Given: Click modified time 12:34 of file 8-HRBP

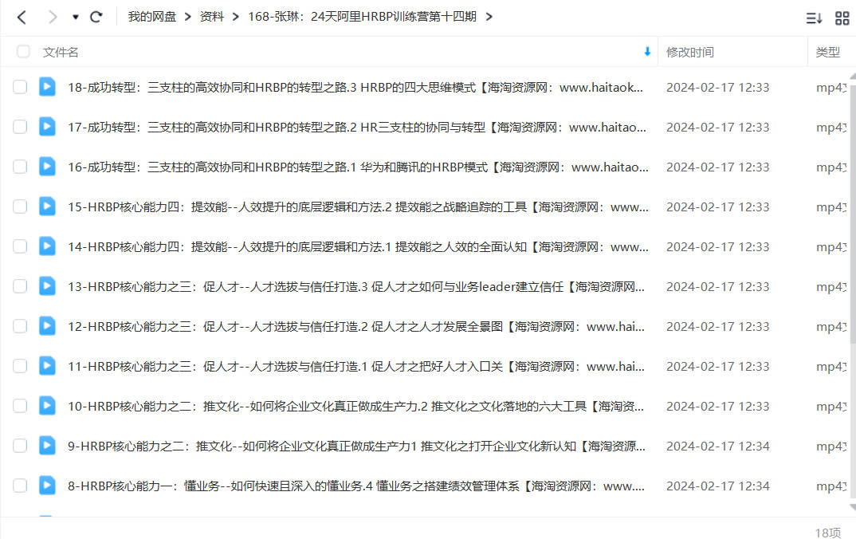Looking at the screenshot, I should coord(717,486).
